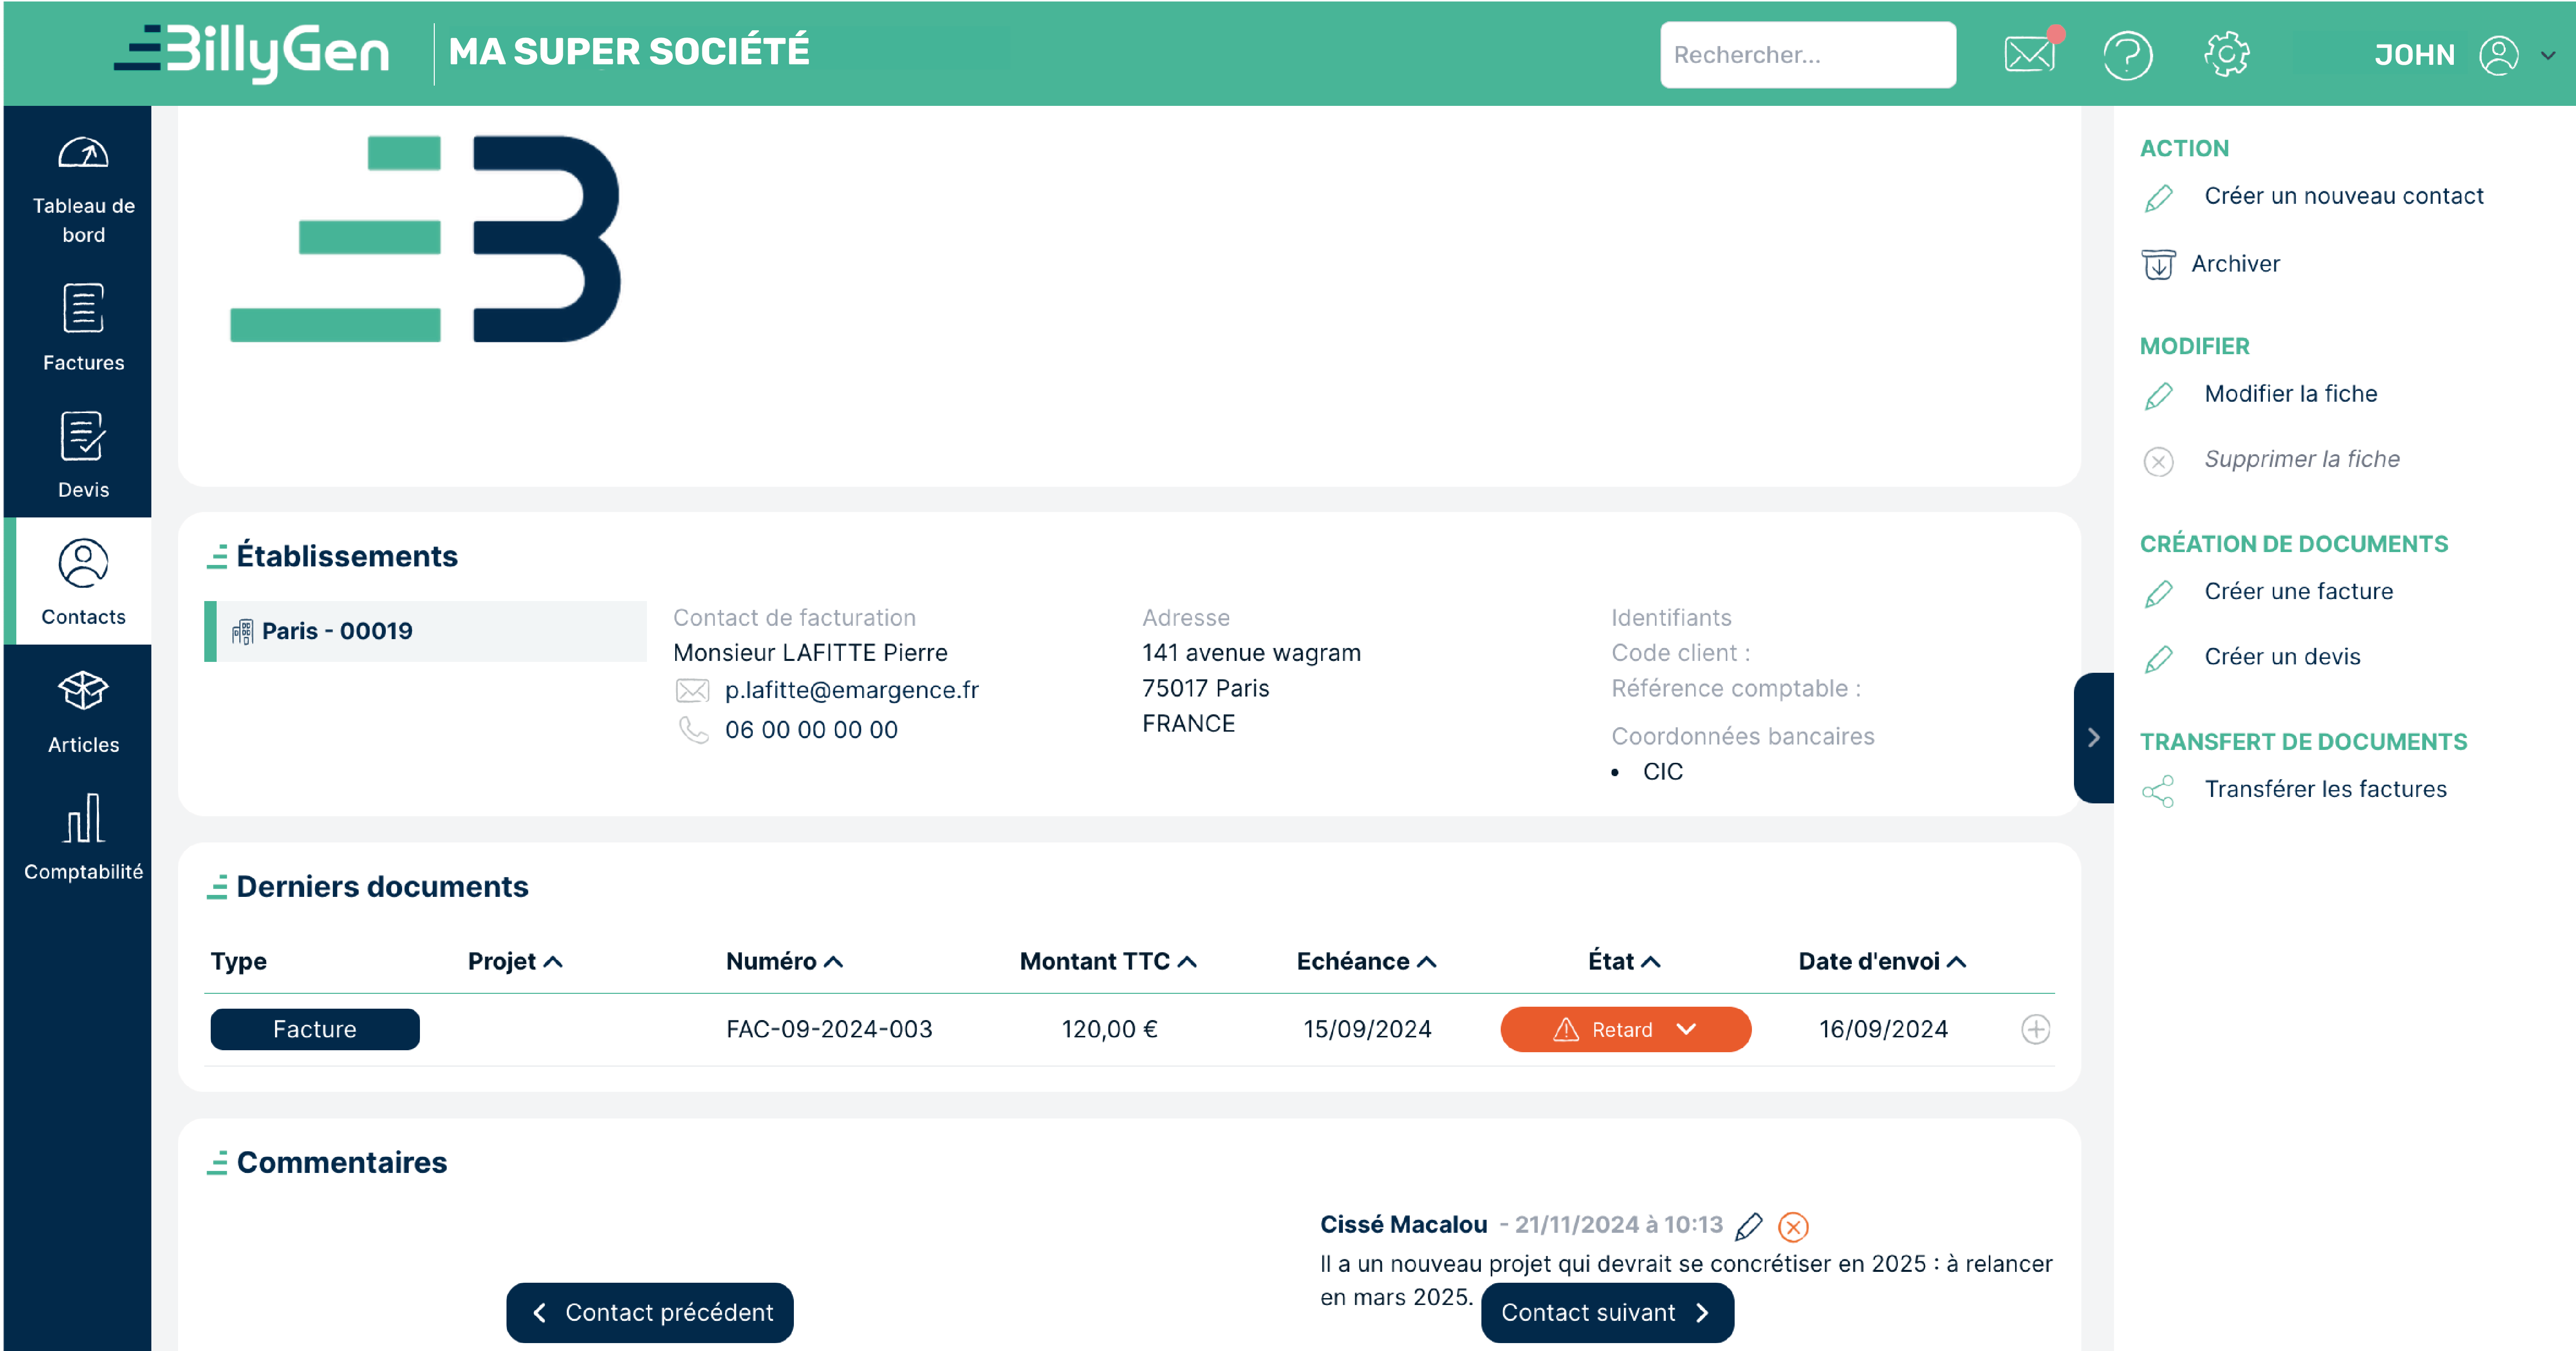This screenshot has width=2576, height=1351.
Task: Click the large company logo image
Action: 425,238
